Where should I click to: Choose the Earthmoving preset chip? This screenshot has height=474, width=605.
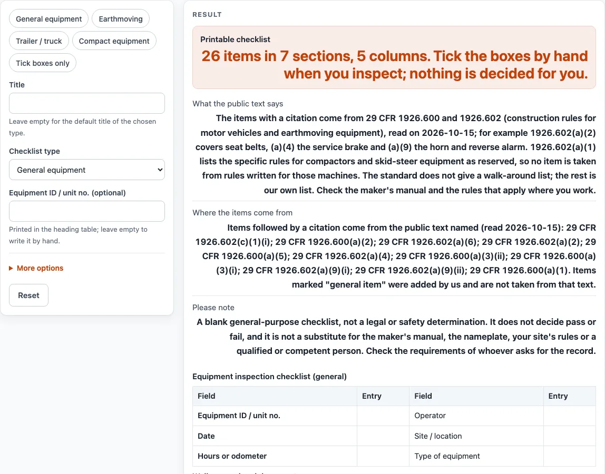coord(120,19)
